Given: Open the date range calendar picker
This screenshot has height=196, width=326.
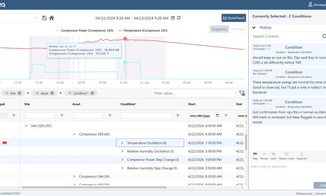Looking at the screenshot, I should pos(173,18).
